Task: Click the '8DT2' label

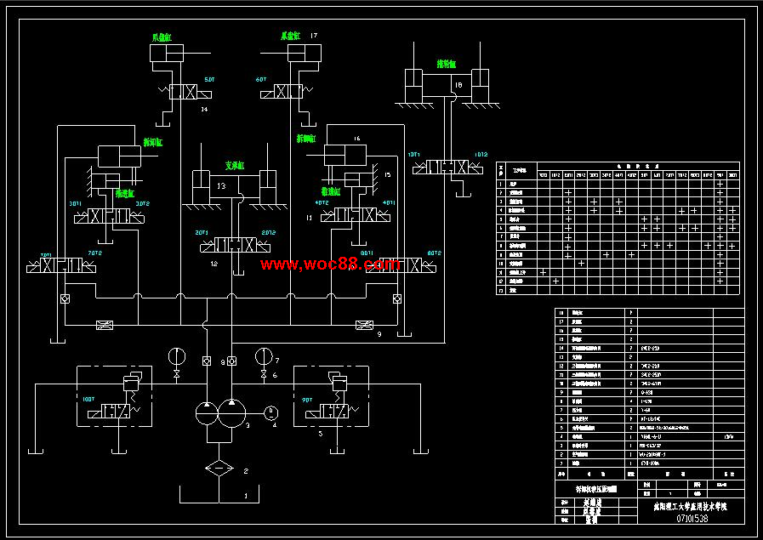Action: (x=435, y=253)
